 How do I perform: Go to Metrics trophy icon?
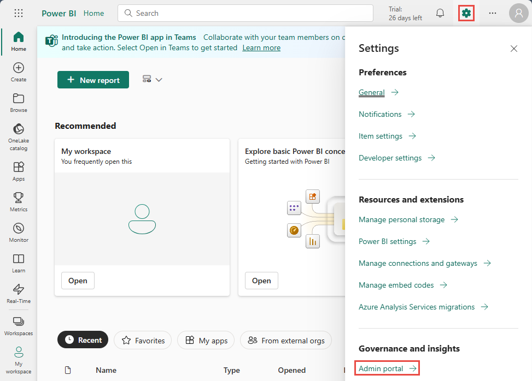pos(19,201)
